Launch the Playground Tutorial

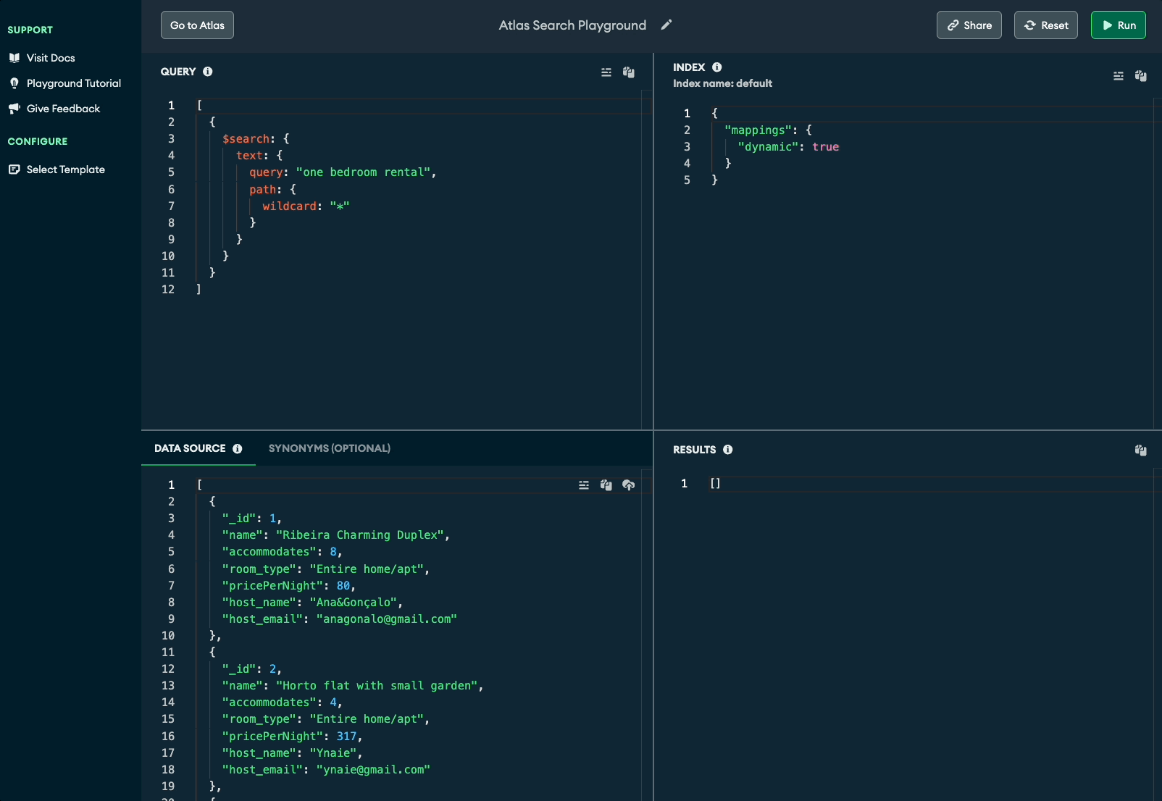click(x=73, y=83)
